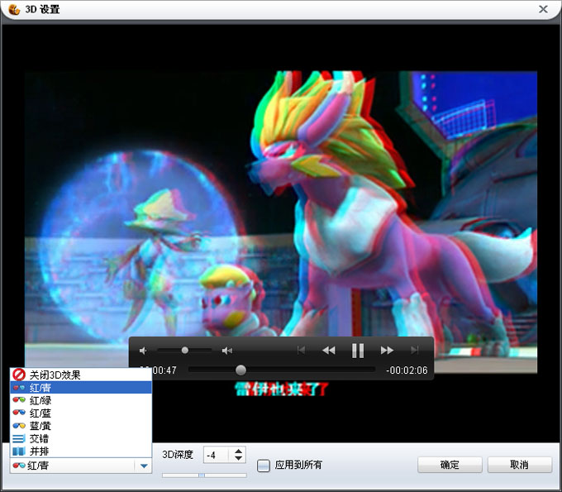562x492 pixels.
Task: Click the 红/青 combo box field
Action: click(81, 466)
